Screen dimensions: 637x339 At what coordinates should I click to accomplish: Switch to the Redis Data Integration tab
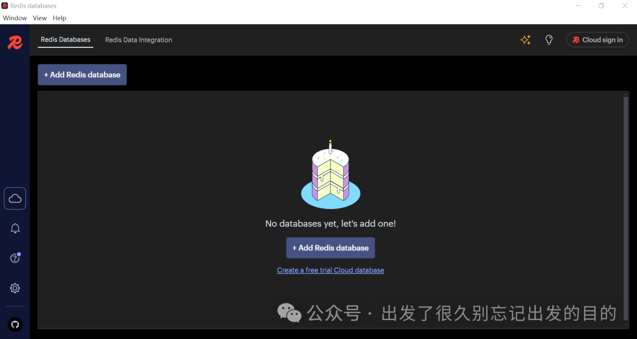coord(139,40)
